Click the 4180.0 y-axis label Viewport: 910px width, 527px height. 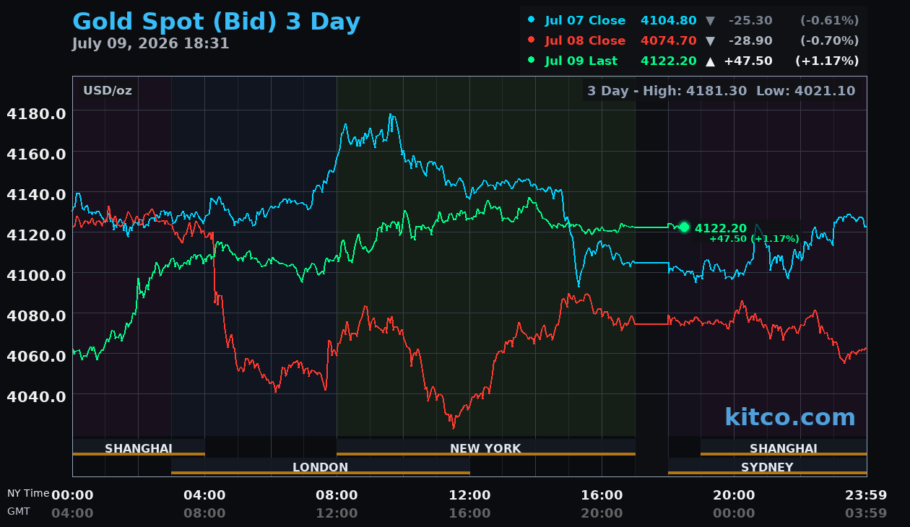pos(36,114)
